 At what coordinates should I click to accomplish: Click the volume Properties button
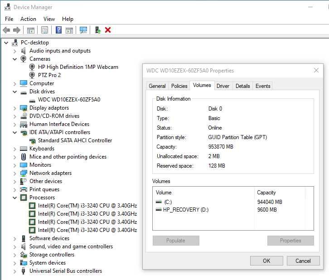click(x=290, y=241)
